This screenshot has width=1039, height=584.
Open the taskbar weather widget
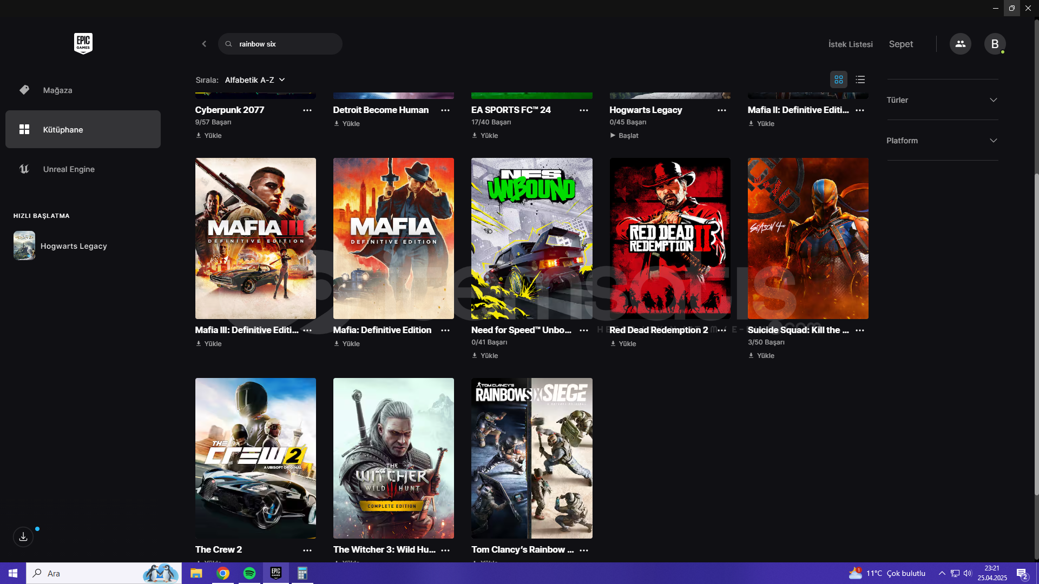887,573
